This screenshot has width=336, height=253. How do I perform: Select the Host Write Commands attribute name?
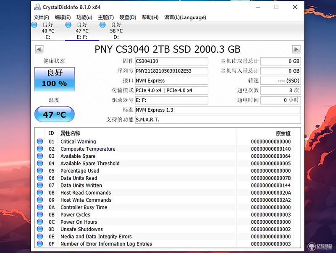coord(86,200)
